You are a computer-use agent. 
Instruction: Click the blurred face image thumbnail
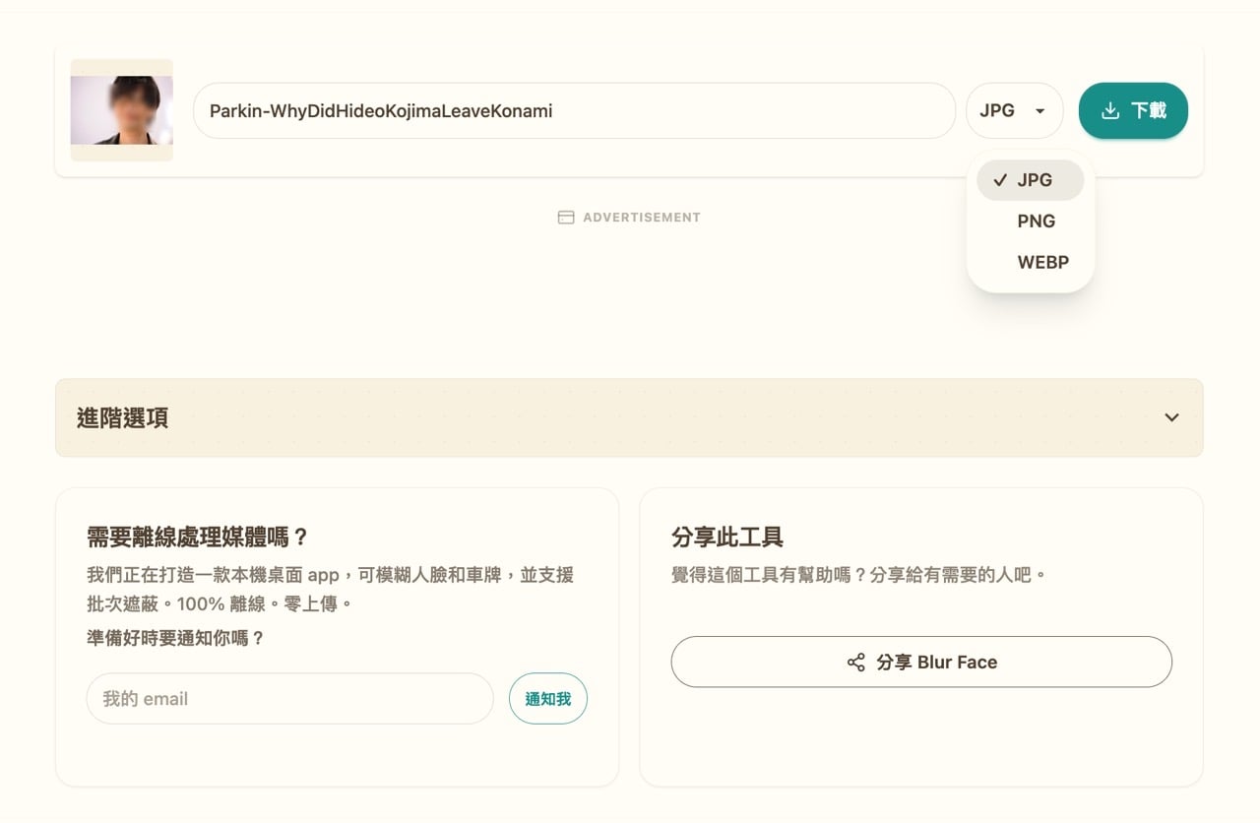[x=122, y=110]
